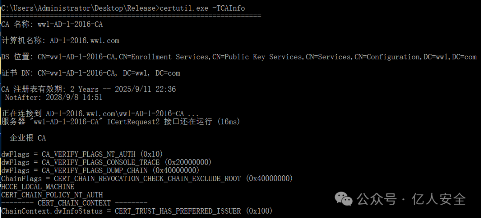The width and height of the screenshot is (481, 218).
Task: Click the certutil.exe -TCAInfo command text
Action: [203, 8]
